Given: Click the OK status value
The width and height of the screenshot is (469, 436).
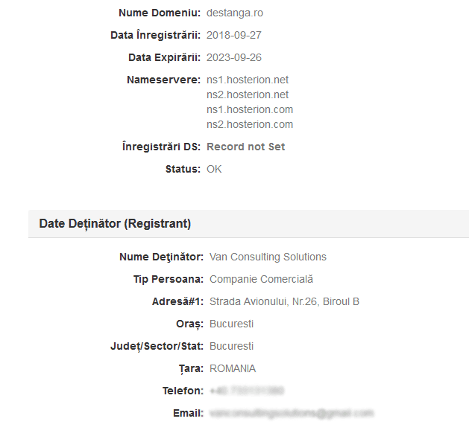Looking at the screenshot, I should (x=214, y=169).
